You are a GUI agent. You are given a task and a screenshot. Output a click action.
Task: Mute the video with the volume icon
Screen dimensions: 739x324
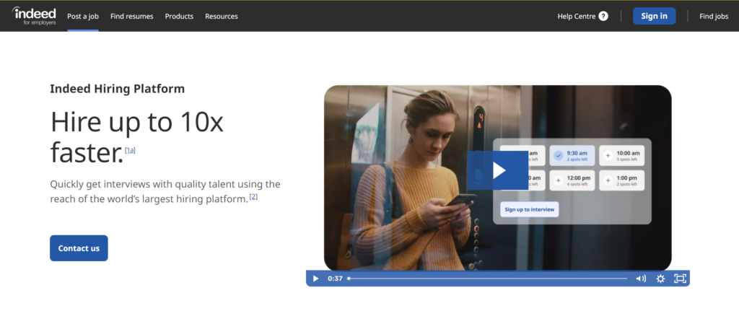[x=641, y=279]
